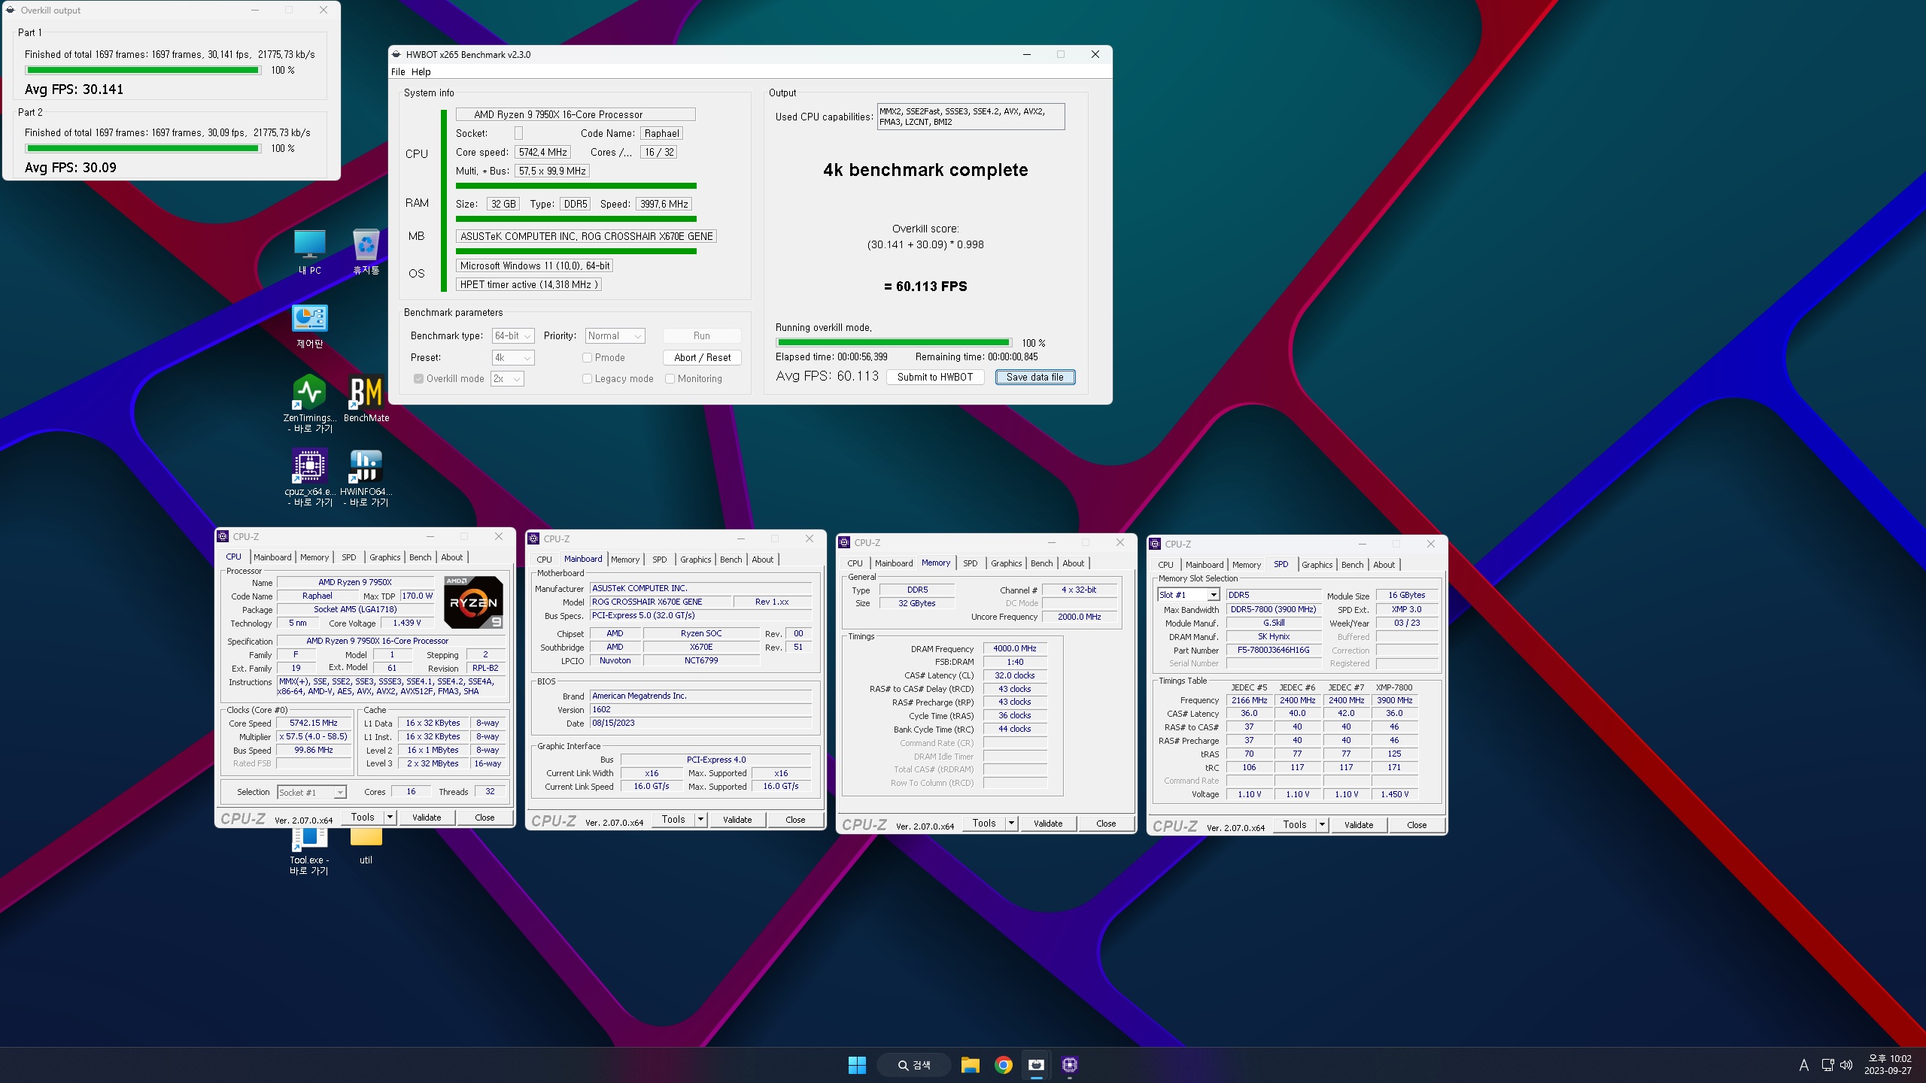
Task: Click the Ryzen 9 logo in CPU-Z
Action: [473, 602]
